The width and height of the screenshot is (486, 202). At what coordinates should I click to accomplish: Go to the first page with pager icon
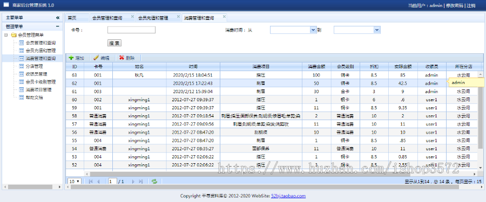[91, 182]
